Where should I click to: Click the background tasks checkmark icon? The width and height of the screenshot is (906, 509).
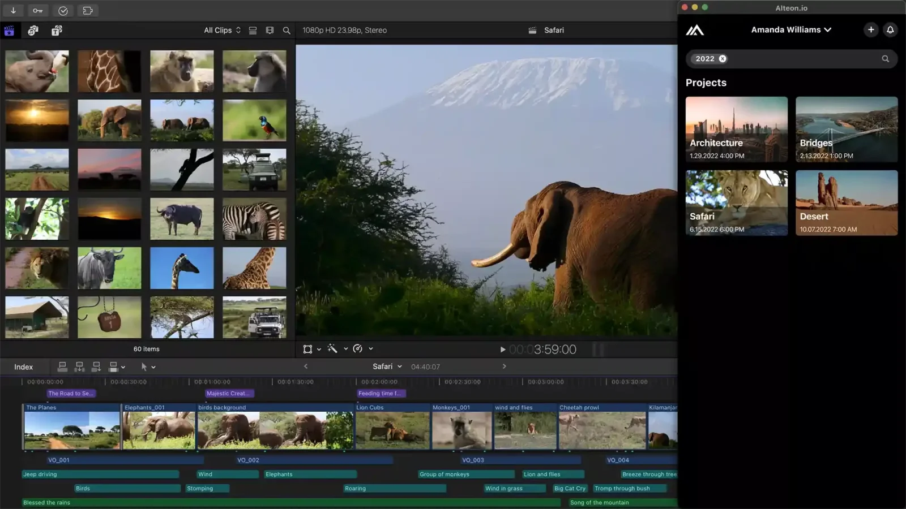point(63,10)
